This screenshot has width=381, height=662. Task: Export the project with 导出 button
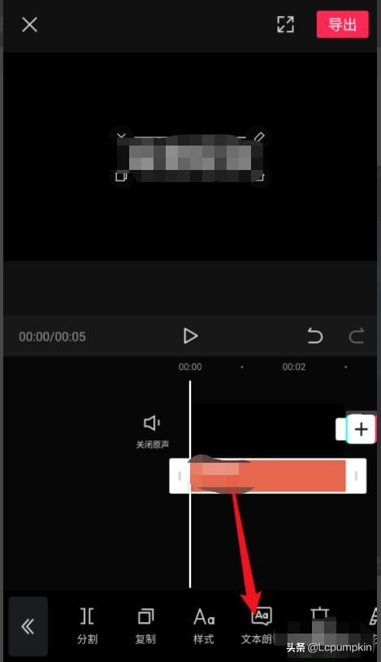tap(343, 24)
